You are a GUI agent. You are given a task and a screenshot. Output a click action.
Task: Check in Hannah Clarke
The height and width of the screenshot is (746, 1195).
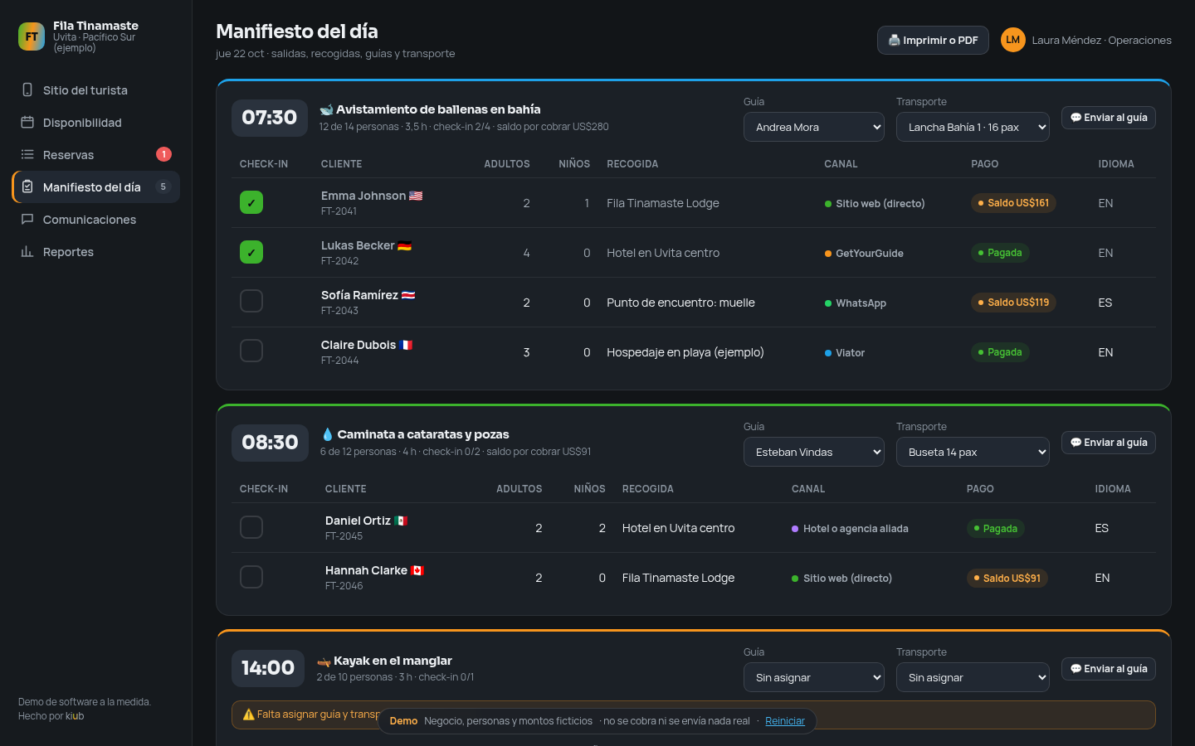click(251, 577)
